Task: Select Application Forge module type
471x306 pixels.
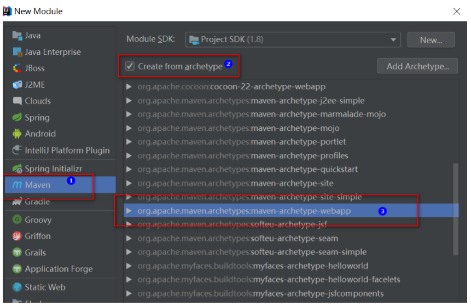Action: (x=60, y=269)
